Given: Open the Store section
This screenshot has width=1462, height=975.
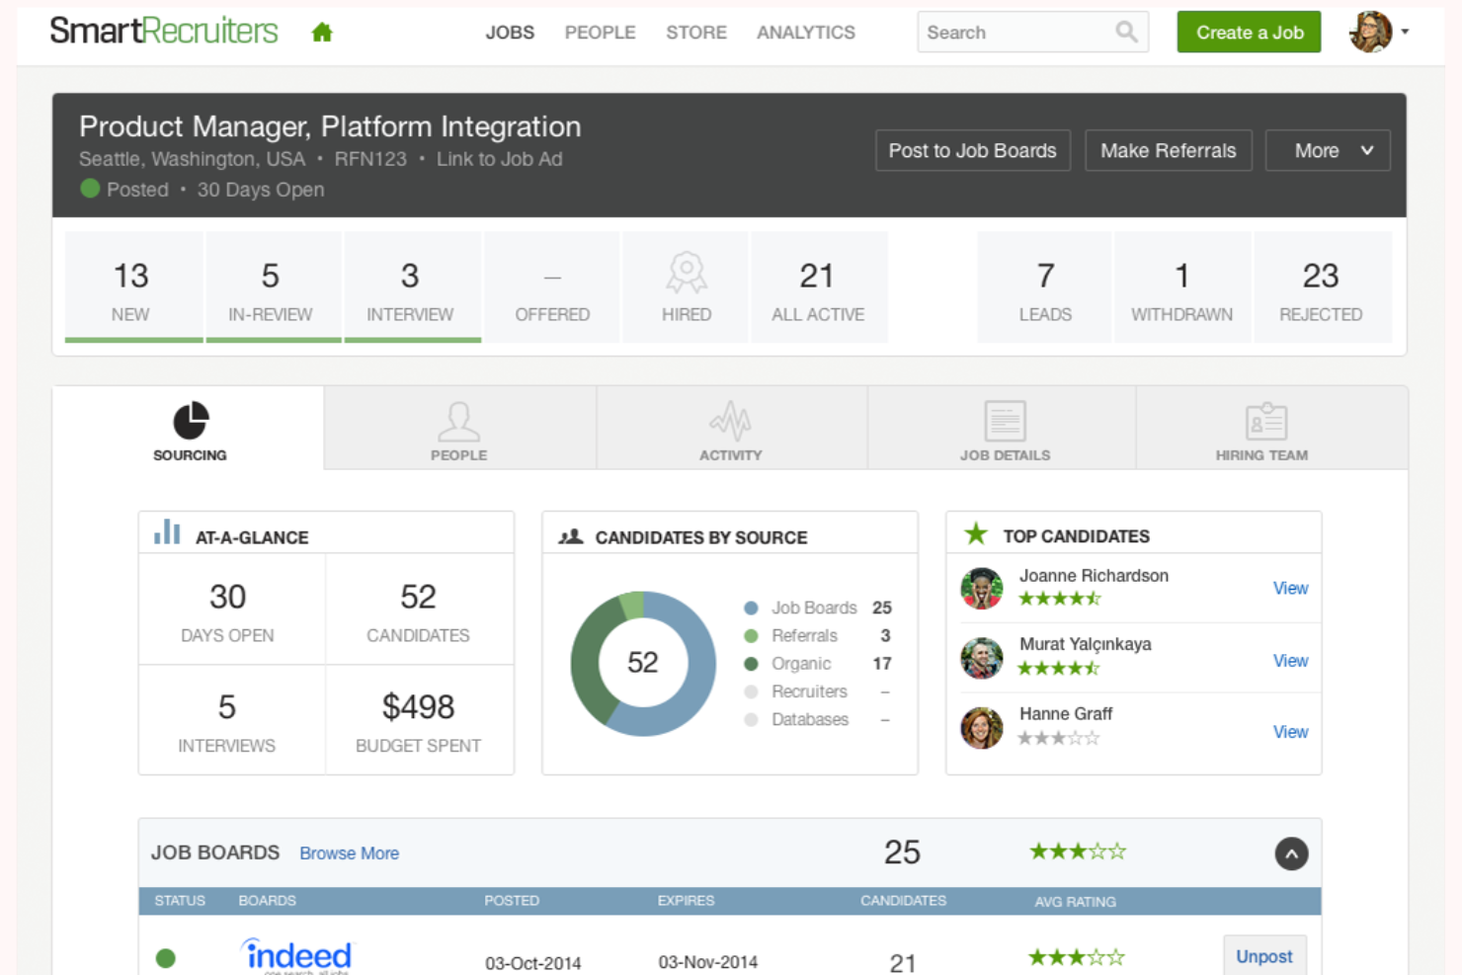Looking at the screenshot, I should pyautogui.click(x=695, y=32).
